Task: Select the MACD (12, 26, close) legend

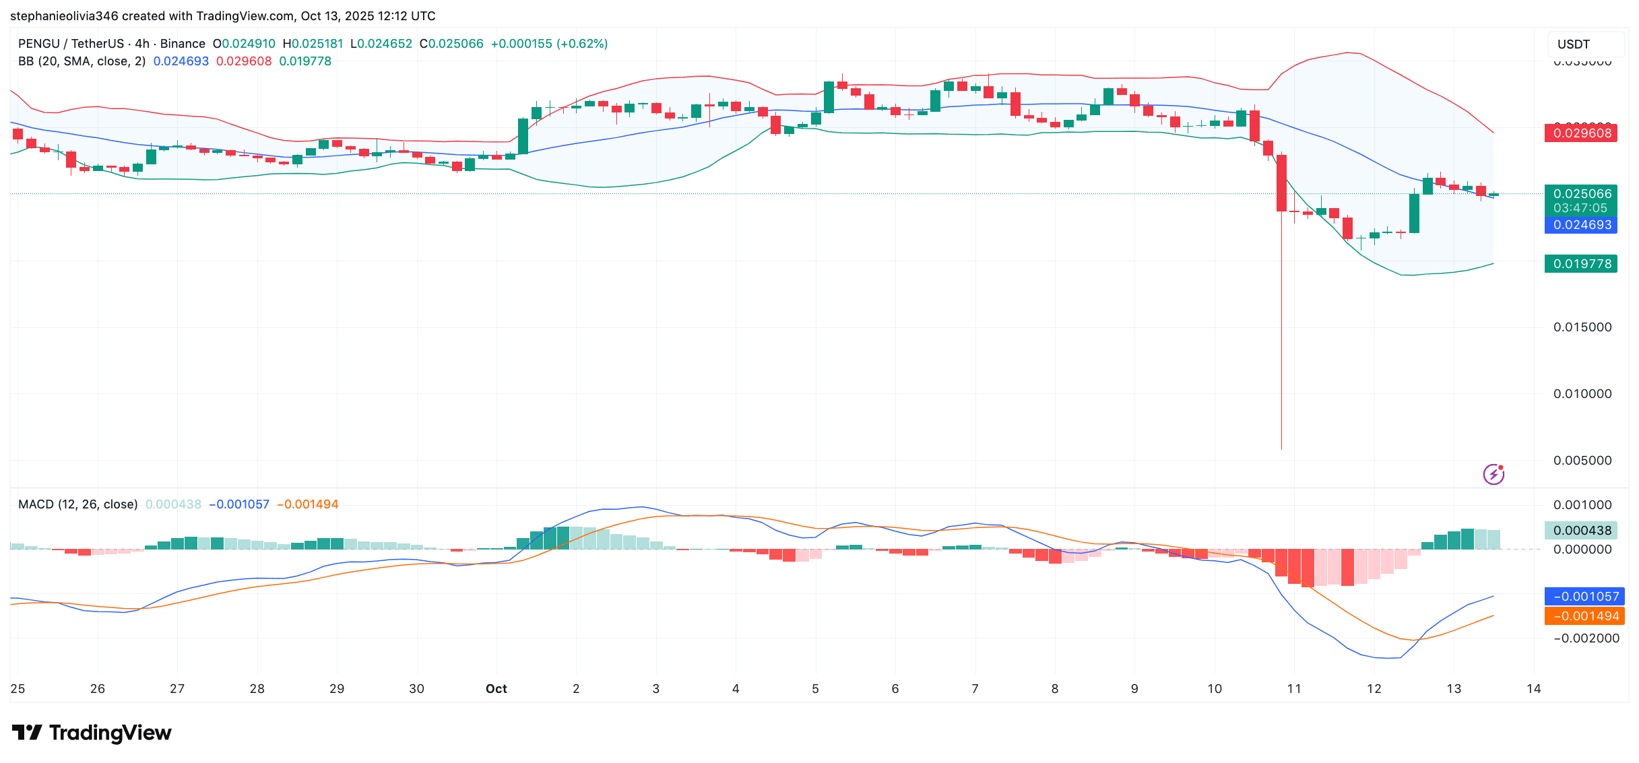Action: click(77, 504)
